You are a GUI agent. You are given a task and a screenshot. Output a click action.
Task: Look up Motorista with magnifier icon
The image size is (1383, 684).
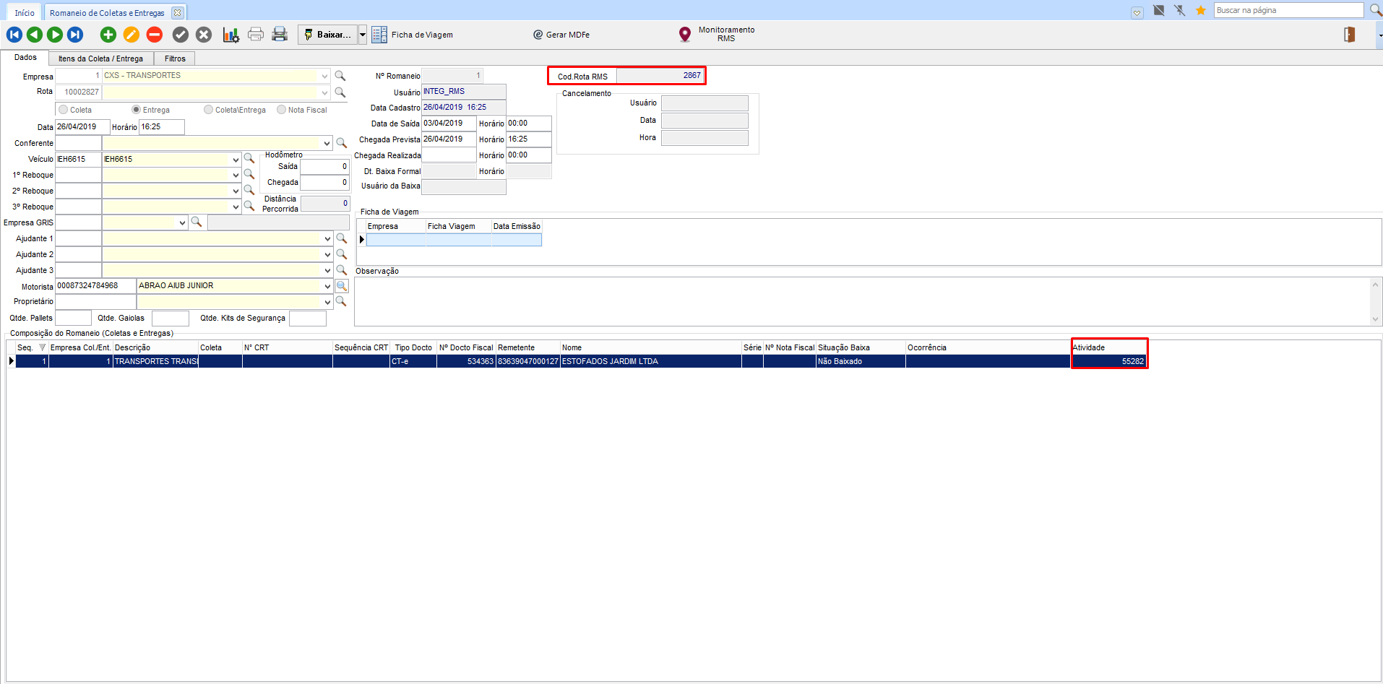click(x=342, y=286)
